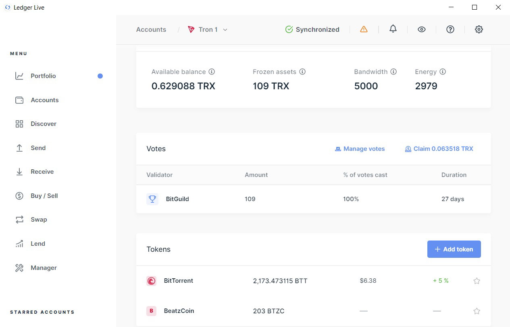This screenshot has height=327, width=510.
Task: Select Receive in the sidebar menu
Action: click(42, 172)
